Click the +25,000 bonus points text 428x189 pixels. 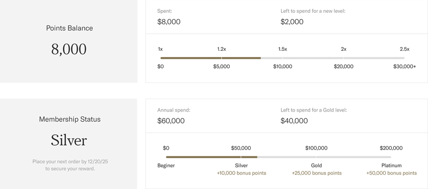[317, 173]
